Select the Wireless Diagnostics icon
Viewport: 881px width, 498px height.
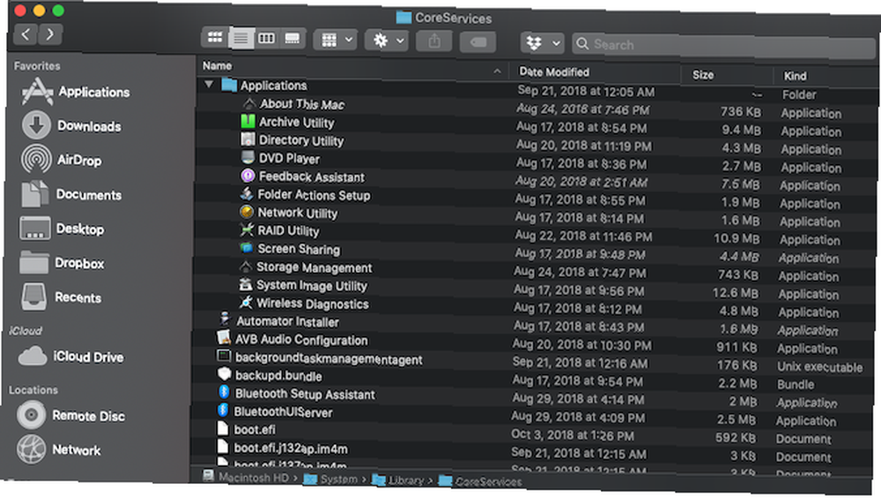tap(246, 302)
